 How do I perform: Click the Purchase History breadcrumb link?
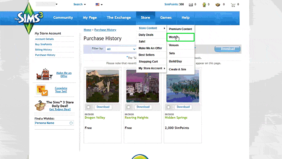pyautogui.click(x=105, y=30)
